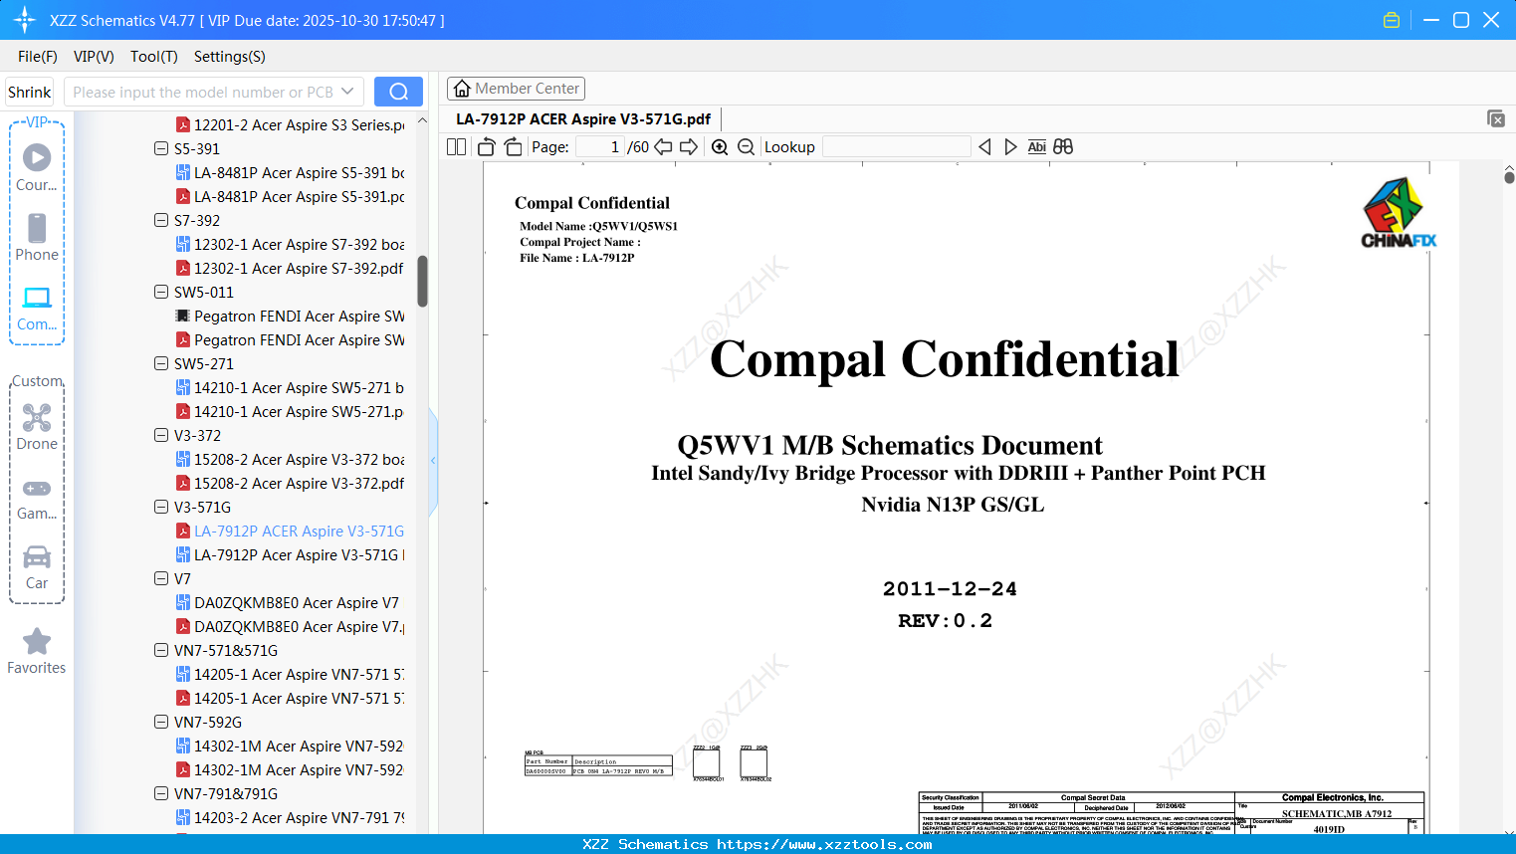The height and width of the screenshot is (854, 1516).
Task: Open the Drone category
Action: click(37, 426)
